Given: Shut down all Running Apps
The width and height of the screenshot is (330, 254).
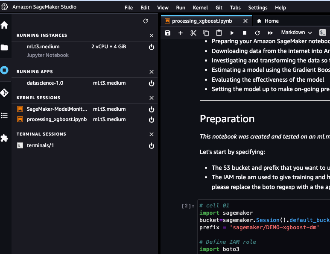Looking at the screenshot, I should coord(152,72).
